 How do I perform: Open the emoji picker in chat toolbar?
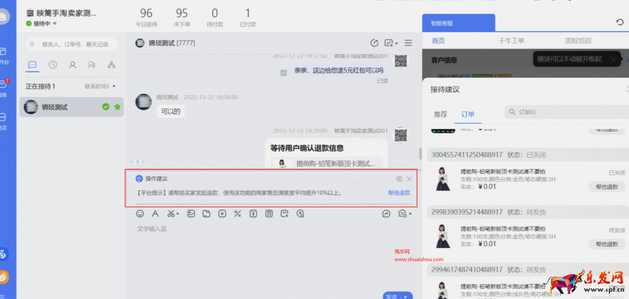(x=140, y=213)
